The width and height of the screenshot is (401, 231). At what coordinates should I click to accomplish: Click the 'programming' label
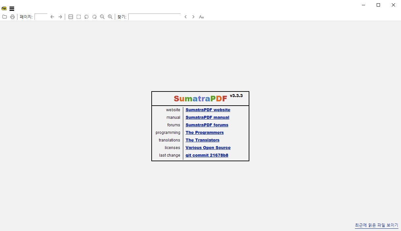(x=168, y=133)
